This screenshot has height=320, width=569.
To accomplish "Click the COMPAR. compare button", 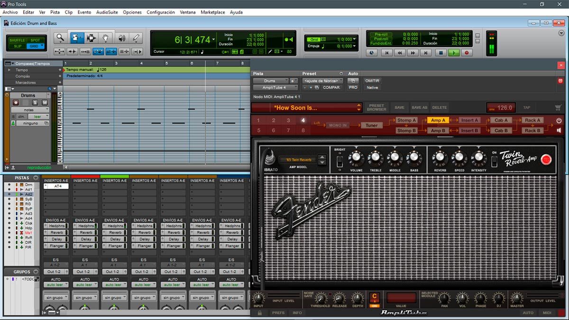I will [331, 87].
